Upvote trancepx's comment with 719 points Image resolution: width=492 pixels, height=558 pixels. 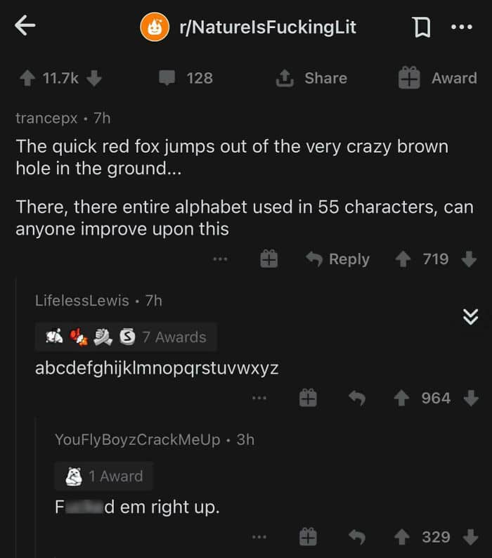click(x=403, y=259)
